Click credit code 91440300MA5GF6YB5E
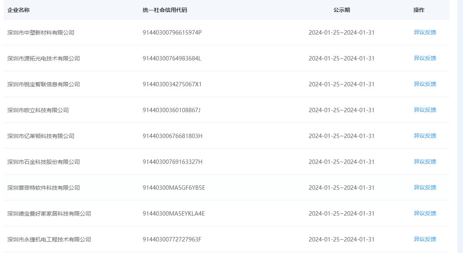This screenshot has height=253, width=463. click(174, 187)
